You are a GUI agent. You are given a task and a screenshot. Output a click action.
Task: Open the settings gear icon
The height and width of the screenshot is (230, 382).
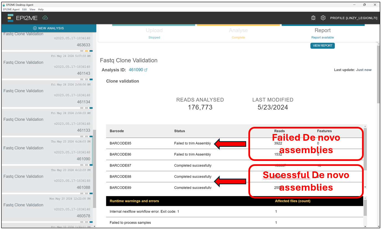coord(323,18)
